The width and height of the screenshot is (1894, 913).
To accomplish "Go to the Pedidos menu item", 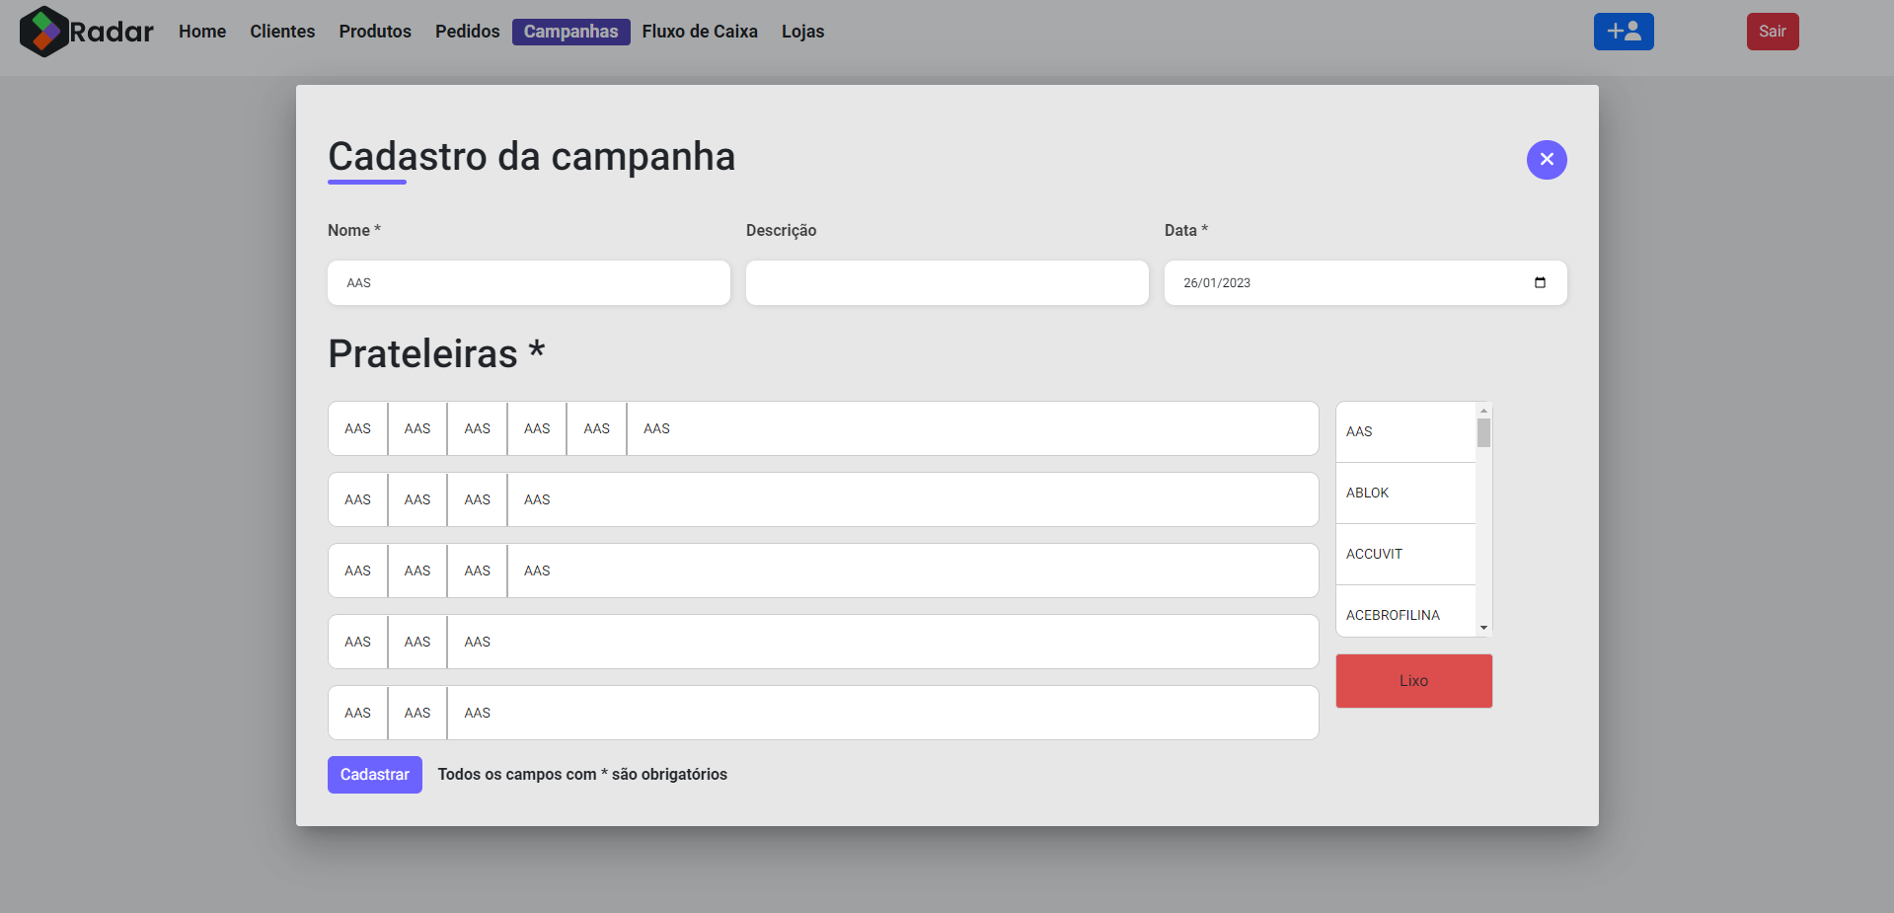I will click(x=467, y=31).
